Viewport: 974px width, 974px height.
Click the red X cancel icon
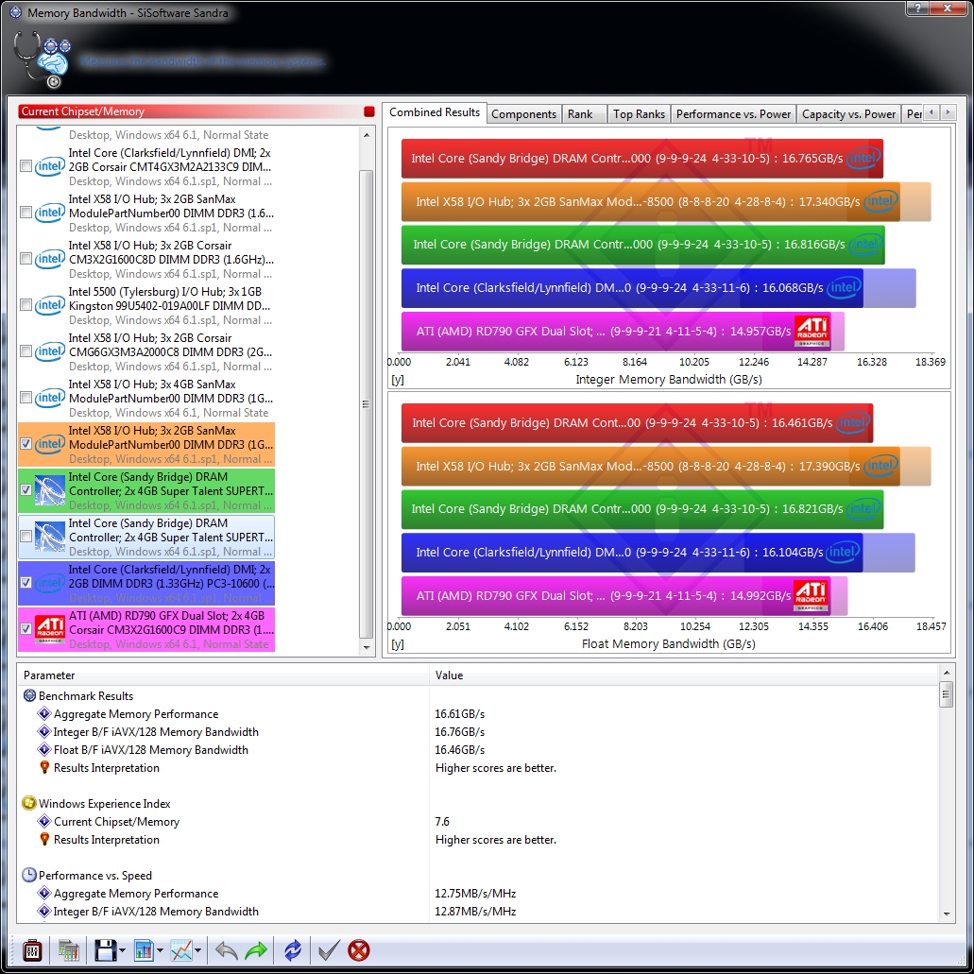[x=359, y=950]
